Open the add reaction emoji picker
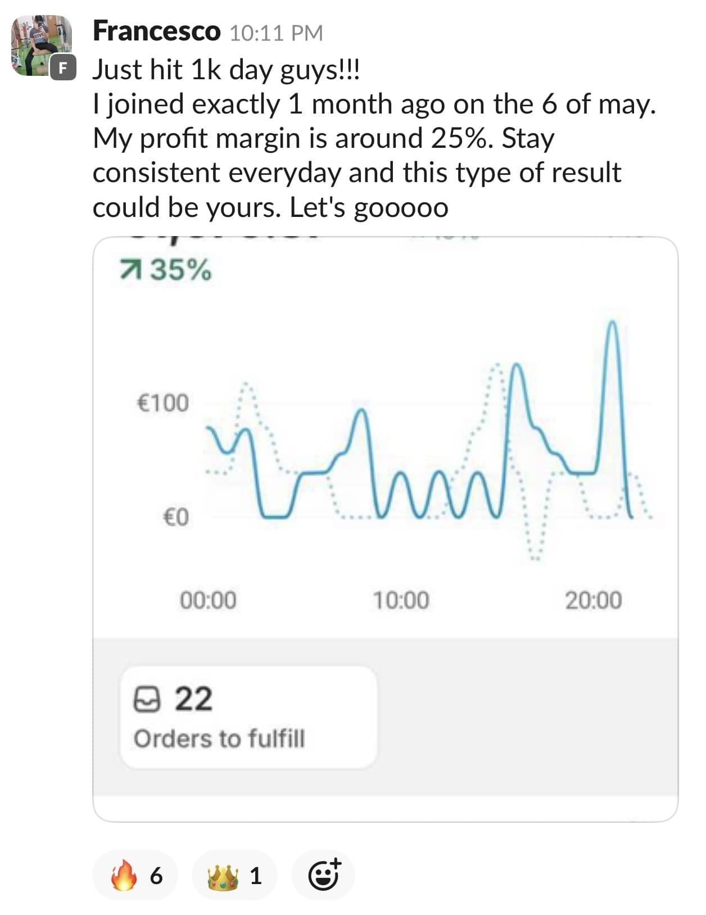 324,875
